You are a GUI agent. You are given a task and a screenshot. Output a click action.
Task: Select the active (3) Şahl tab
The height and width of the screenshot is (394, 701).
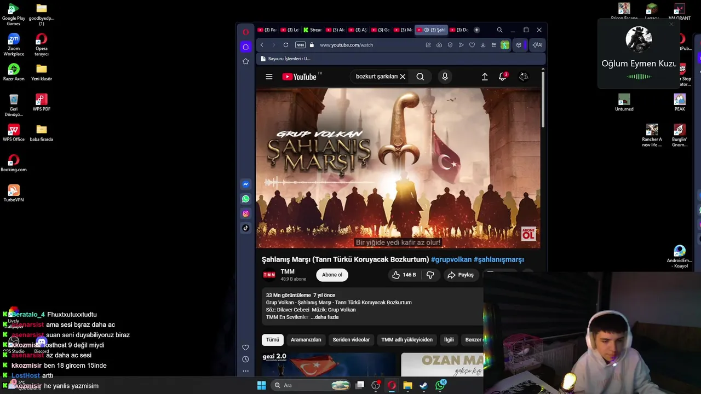point(432,30)
